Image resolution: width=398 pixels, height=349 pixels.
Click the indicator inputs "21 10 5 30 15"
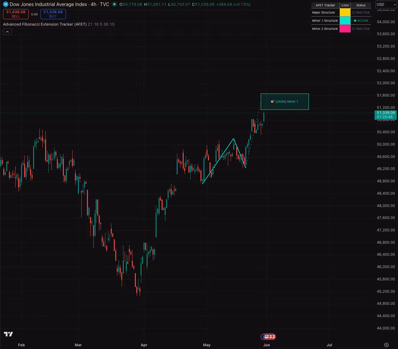click(101, 24)
